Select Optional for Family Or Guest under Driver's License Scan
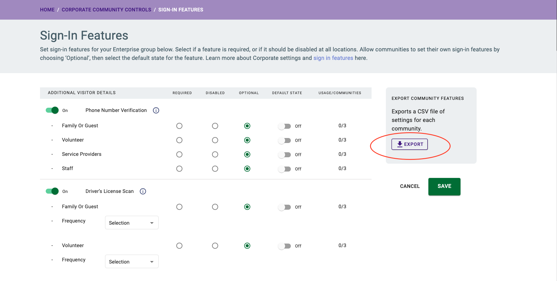 coord(247,206)
